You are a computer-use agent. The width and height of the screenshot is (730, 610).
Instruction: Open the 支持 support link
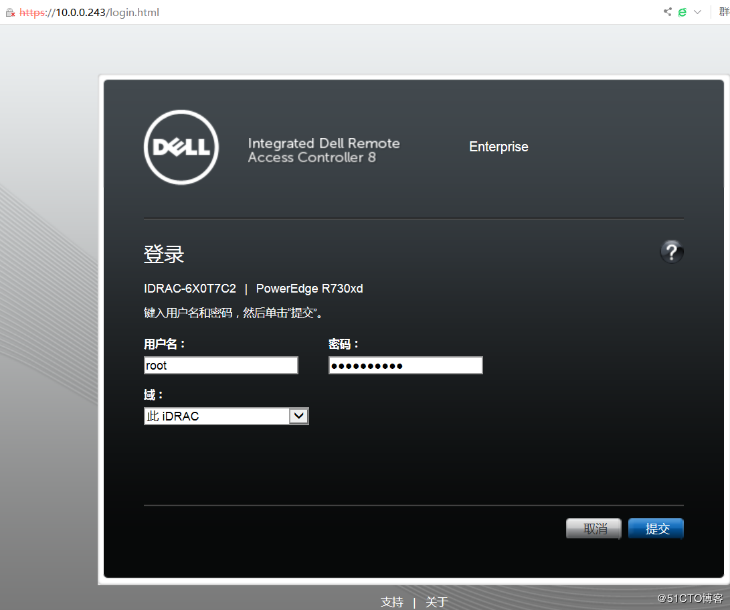point(392,601)
